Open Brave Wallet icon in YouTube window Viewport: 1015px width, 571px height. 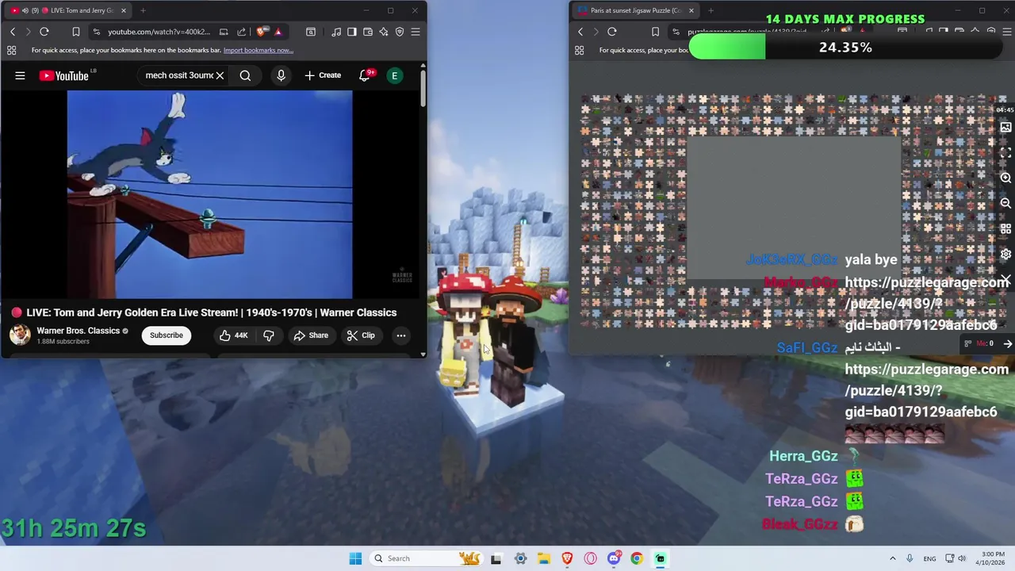click(x=368, y=32)
